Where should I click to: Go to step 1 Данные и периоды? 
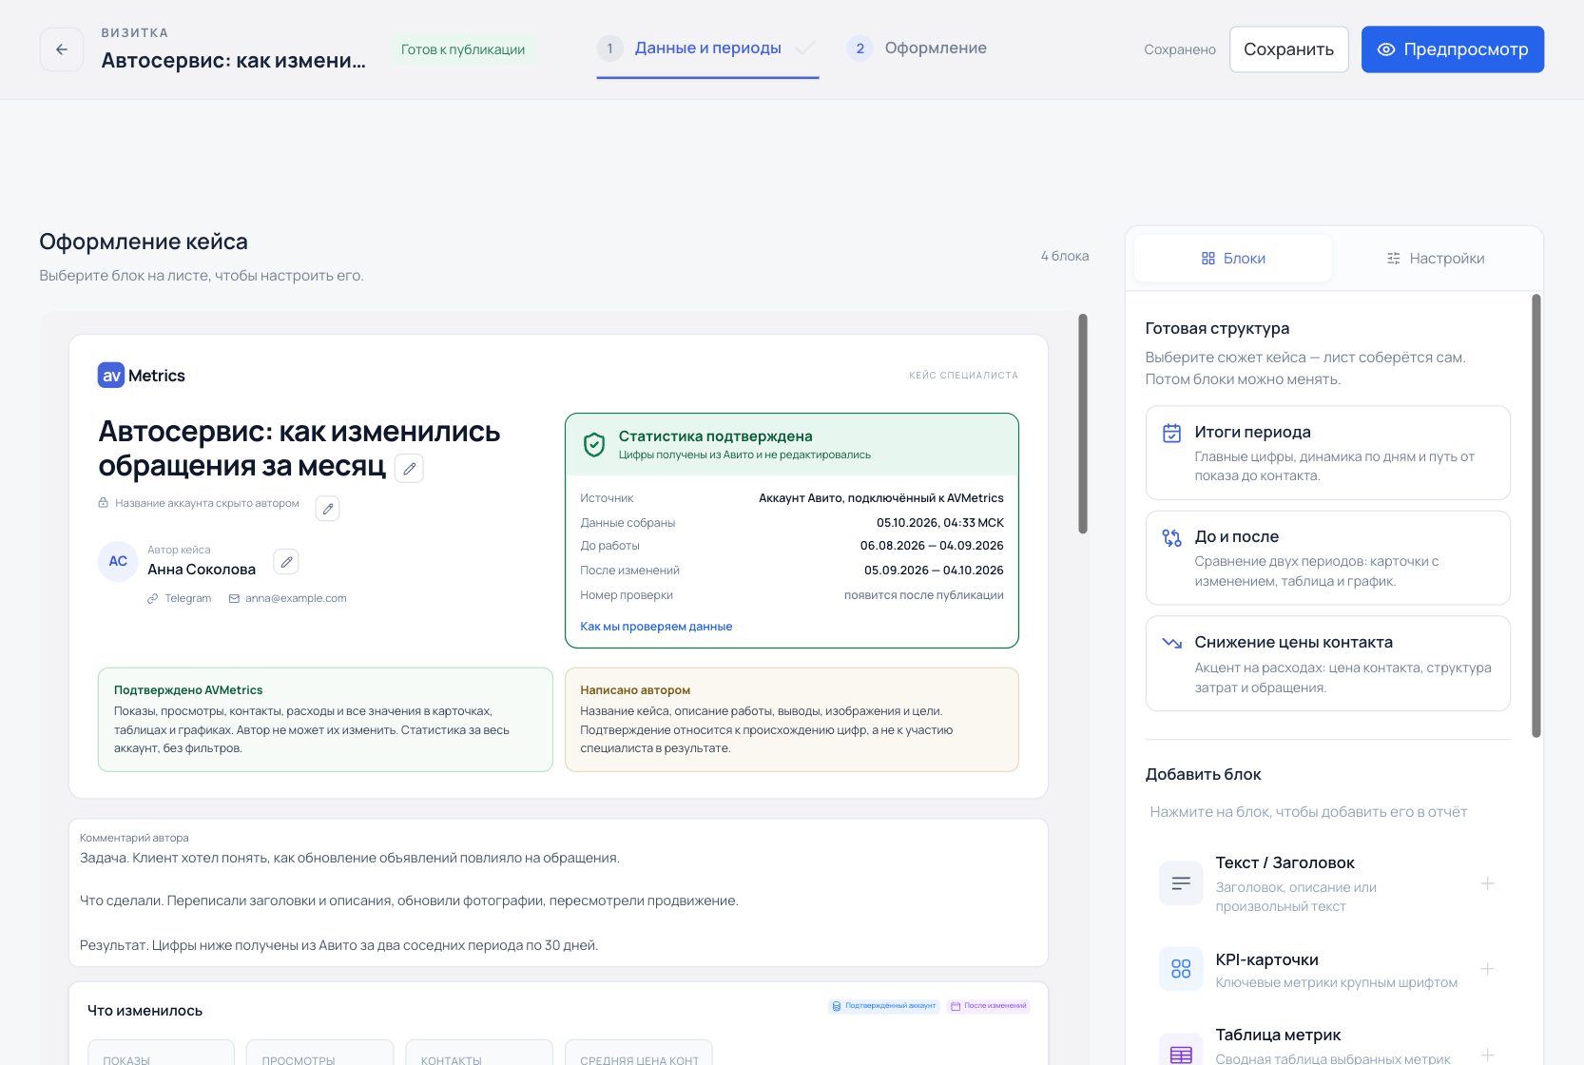click(x=707, y=48)
